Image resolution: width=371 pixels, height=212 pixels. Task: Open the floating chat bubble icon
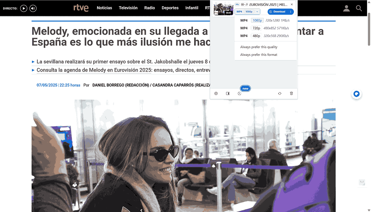[356, 94]
